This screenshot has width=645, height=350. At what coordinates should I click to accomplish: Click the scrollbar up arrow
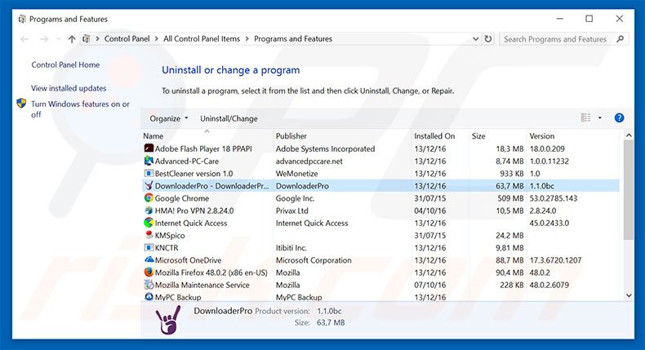coord(629,135)
